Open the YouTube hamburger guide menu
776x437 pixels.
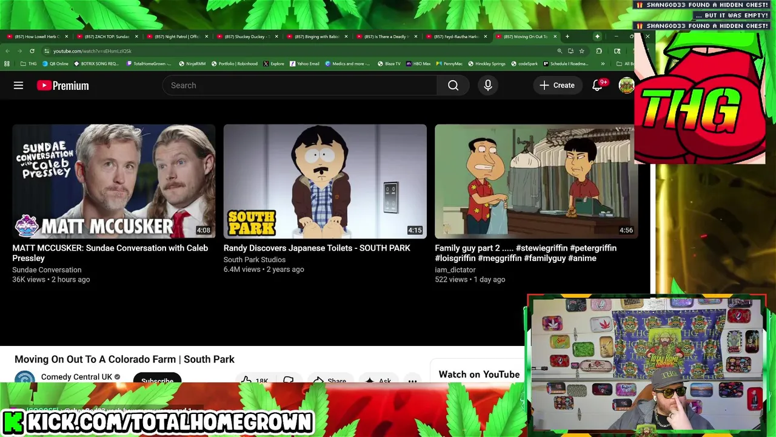click(x=18, y=86)
